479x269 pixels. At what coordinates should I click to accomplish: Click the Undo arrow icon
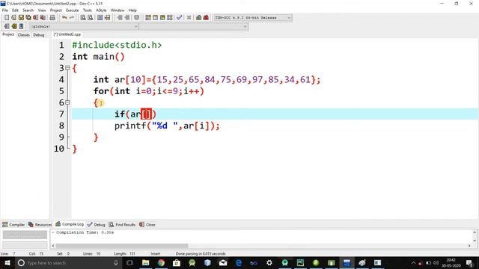tap(64, 18)
